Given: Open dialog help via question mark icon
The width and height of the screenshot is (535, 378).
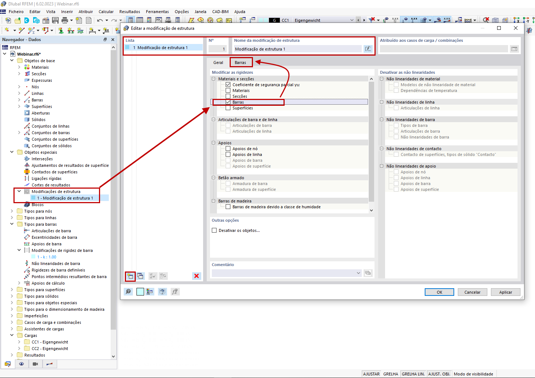Looking at the screenshot, I should pos(128,291).
